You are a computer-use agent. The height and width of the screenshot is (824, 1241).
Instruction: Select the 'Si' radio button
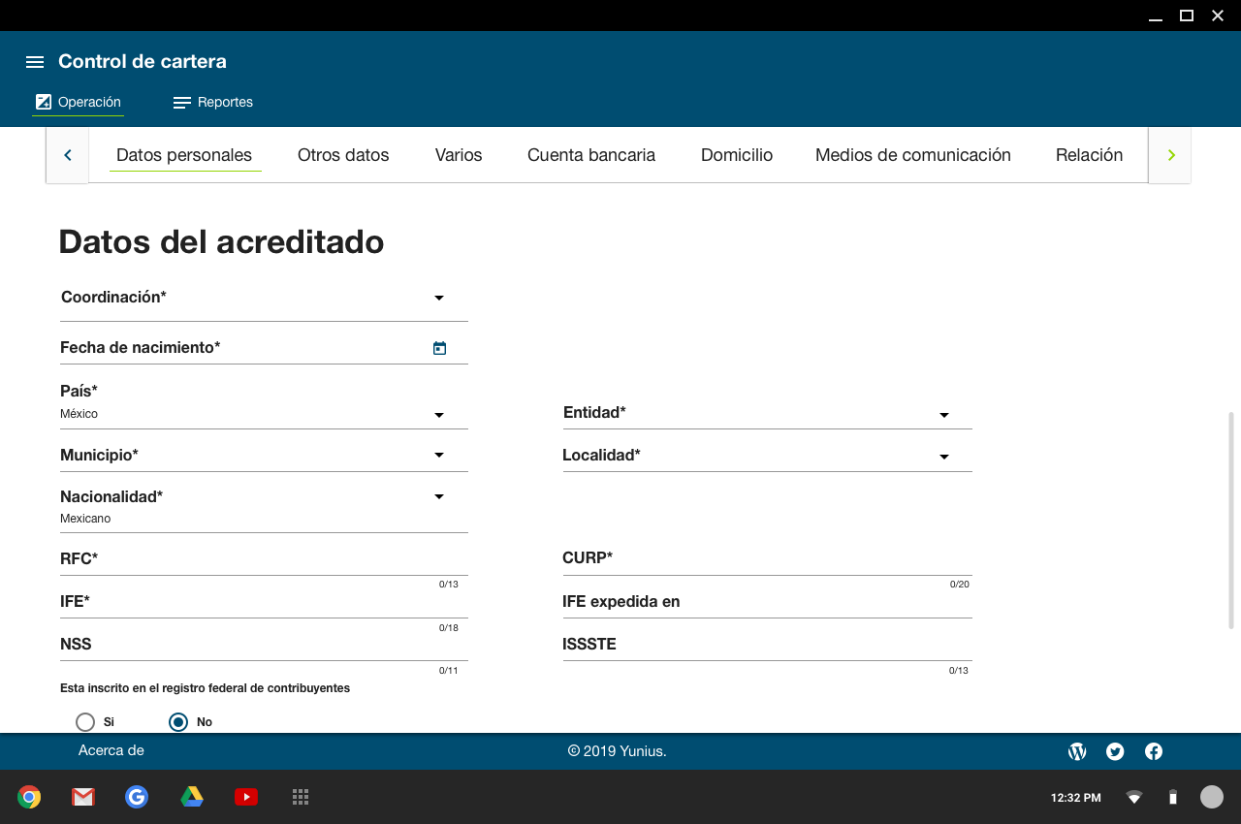click(x=85, y=722)
